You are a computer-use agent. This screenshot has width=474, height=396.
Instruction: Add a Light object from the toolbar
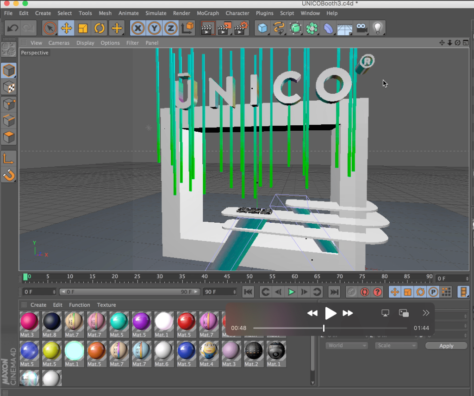(378, 28)
